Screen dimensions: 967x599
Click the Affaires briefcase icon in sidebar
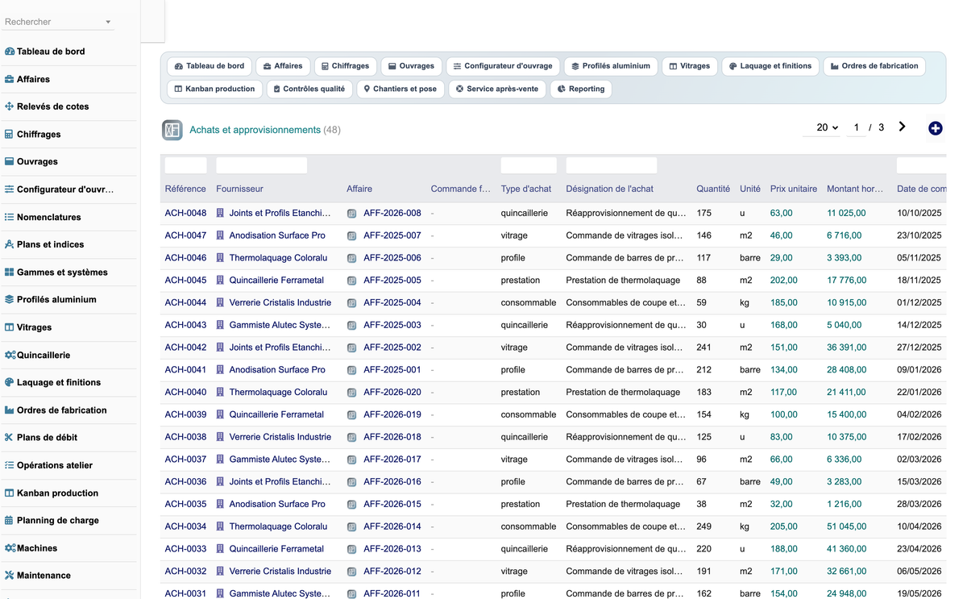coord(10,79)
